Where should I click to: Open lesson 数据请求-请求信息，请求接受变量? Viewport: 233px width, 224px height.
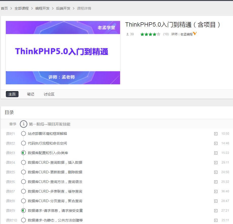(55, 211)
